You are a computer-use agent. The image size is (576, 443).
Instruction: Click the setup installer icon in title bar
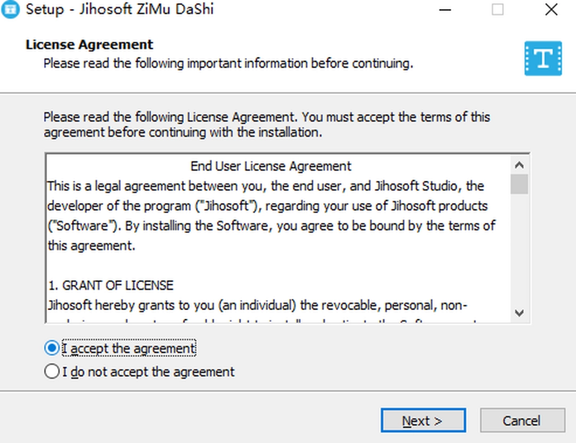tap(10, 9)
